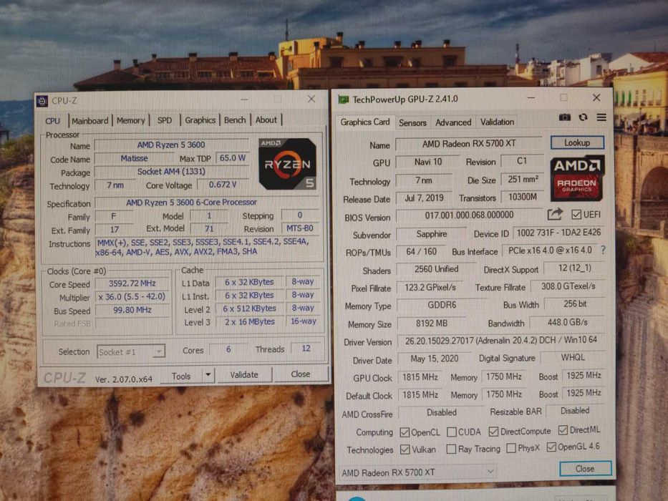This screenshot has width=668, height=501.
Task: Click the Driver Version field in GPU-Z
Action: pos(501,341)
